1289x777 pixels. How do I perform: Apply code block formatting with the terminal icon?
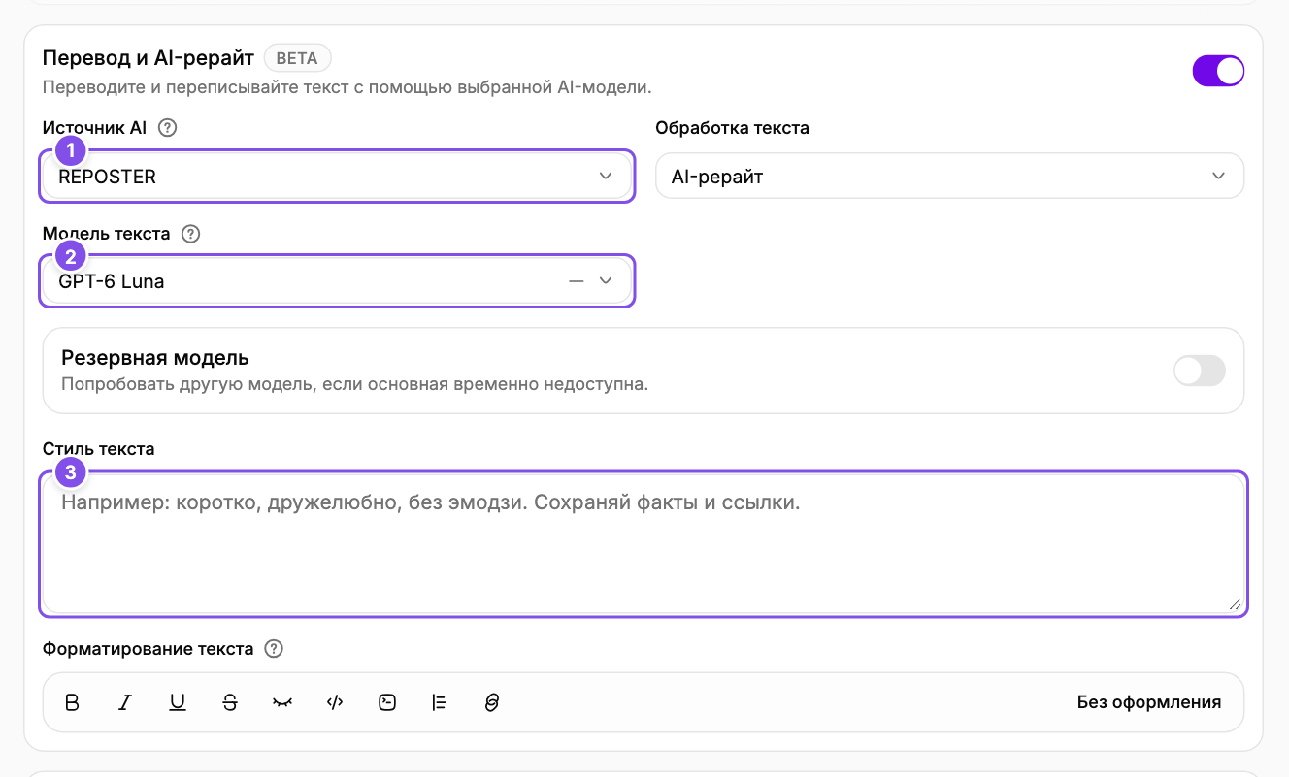pyautogui.click(x=387, y=702)
